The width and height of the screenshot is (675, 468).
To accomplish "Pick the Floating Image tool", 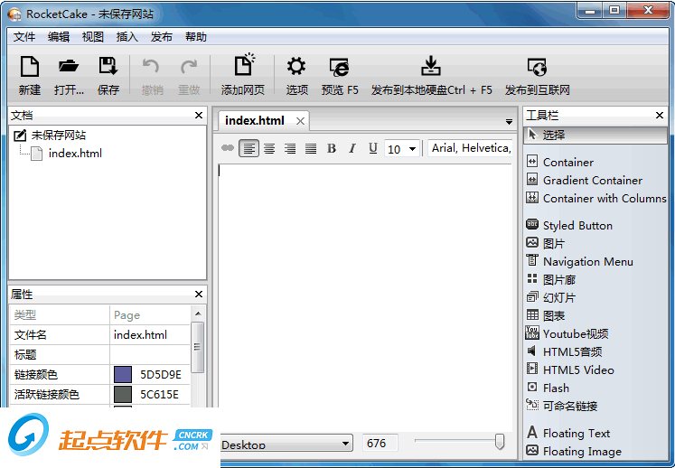I will coord(574,451).
